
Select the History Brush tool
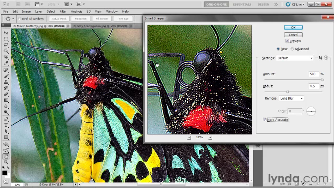tap(6, 88)
